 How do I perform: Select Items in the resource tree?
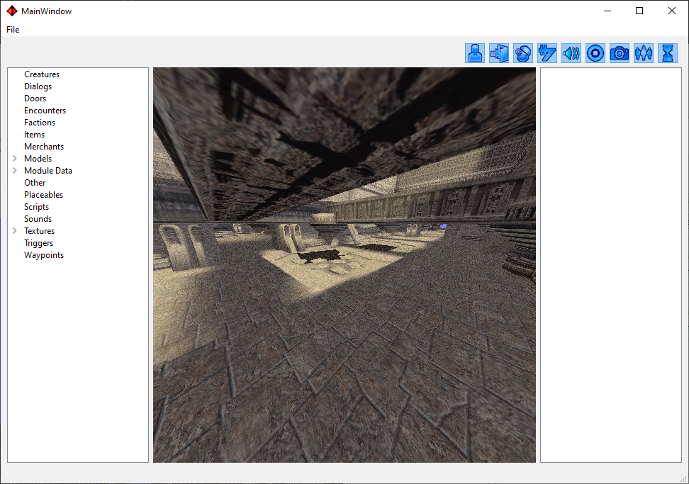[x=34, y=135]
